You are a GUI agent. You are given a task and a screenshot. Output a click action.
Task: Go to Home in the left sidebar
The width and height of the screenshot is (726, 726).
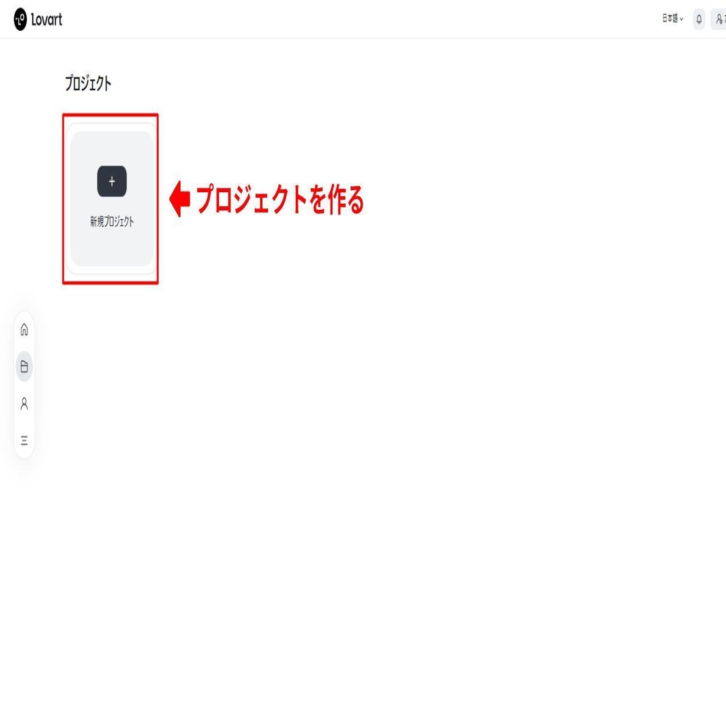(x=24, y=329)
